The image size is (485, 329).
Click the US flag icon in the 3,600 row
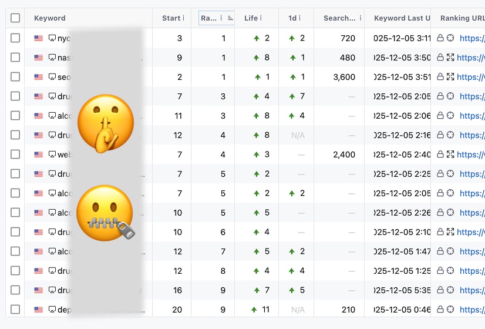tap(39, 77)
